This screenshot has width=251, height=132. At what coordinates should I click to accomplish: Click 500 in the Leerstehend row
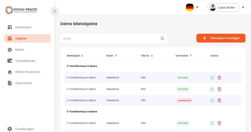click(143, 100)
